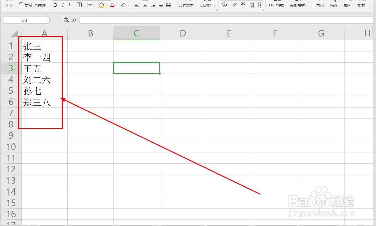The width and height of the screenshot is (376, 226).
Task: Open 排序 sort menu
Action: pos(349,6)
